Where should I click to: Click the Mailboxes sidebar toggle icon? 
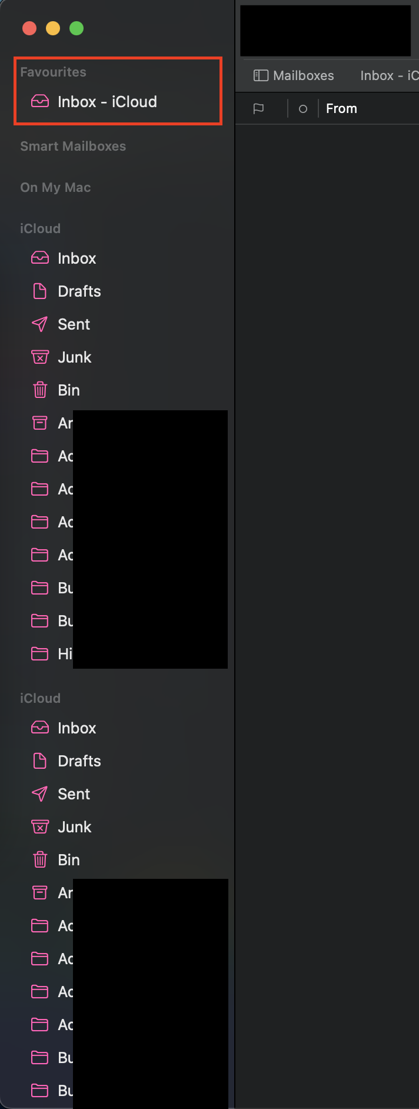point(261,75)
